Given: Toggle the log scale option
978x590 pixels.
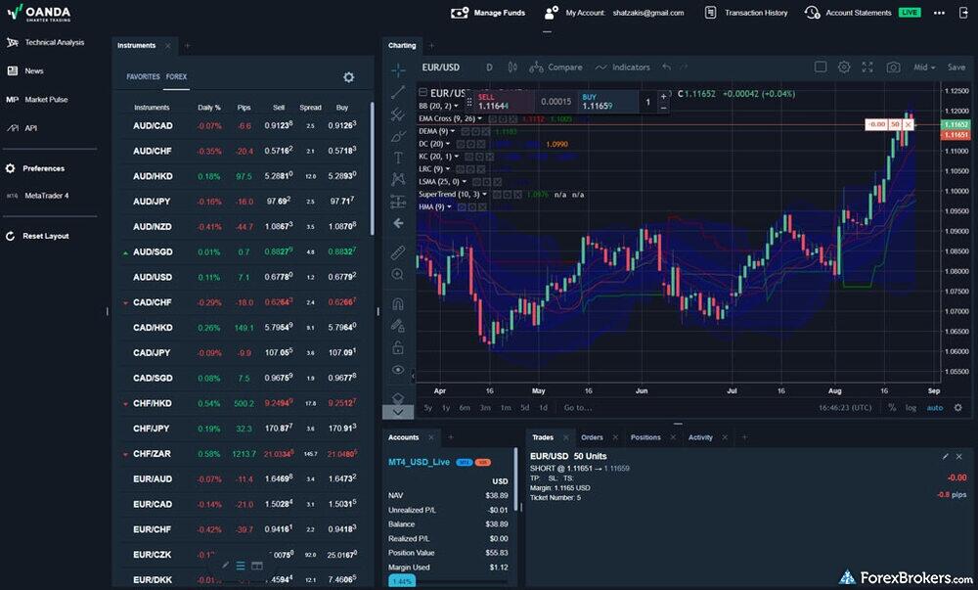Looking at the screenshot, I should tap(910, 408).
